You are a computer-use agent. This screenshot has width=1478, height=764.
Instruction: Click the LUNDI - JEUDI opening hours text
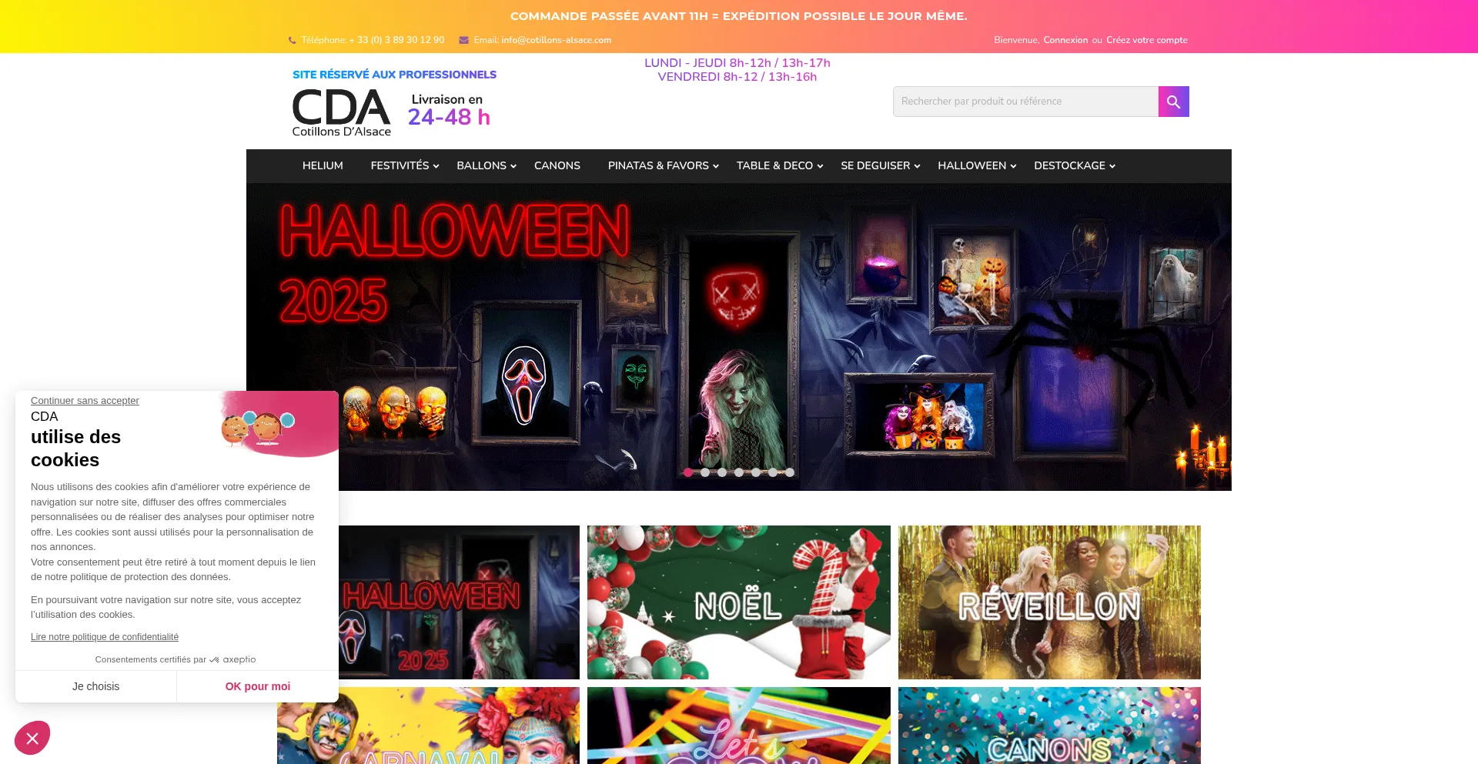pos(737,63)
